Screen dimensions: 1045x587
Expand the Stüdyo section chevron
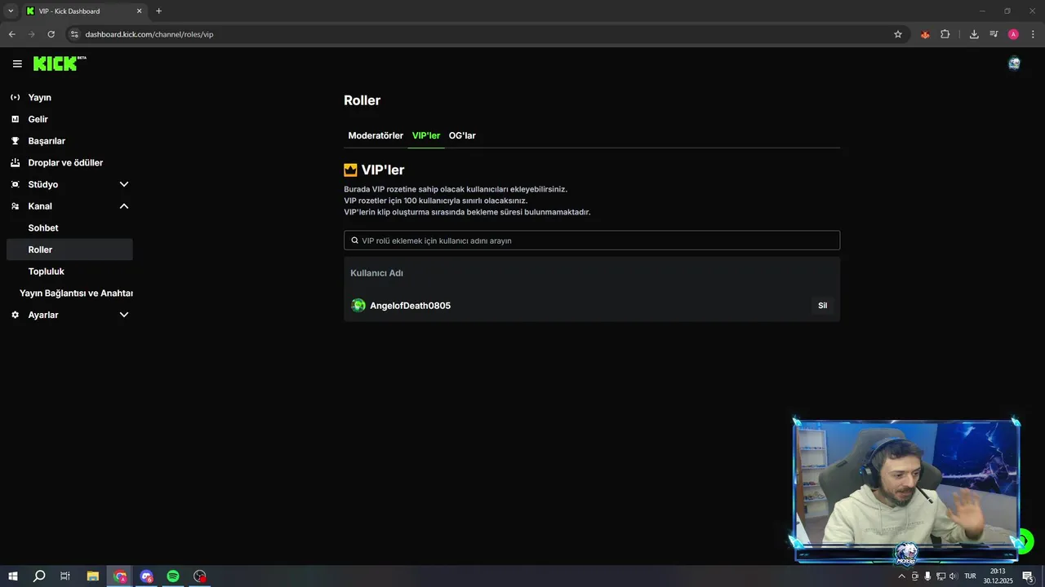124,184
